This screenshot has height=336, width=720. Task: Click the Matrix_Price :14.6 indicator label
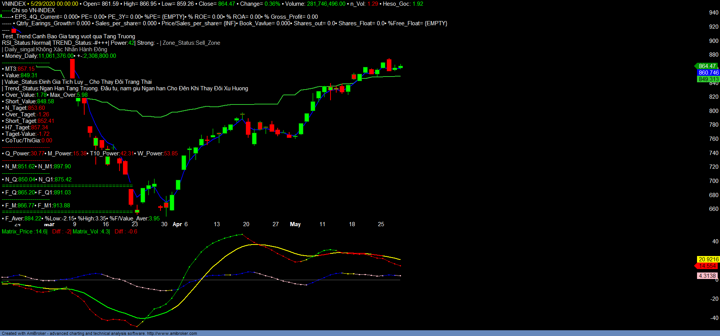click(24, 232)
